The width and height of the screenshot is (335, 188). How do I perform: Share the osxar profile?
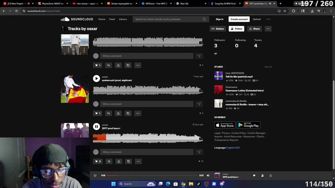pyautogui.click(x=254, y=29)
